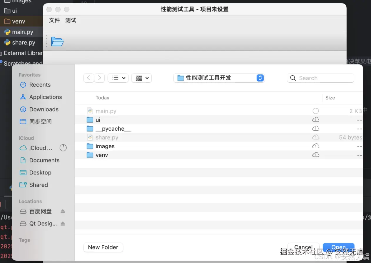Select the venv folder in the file list

tap(219, 155)
